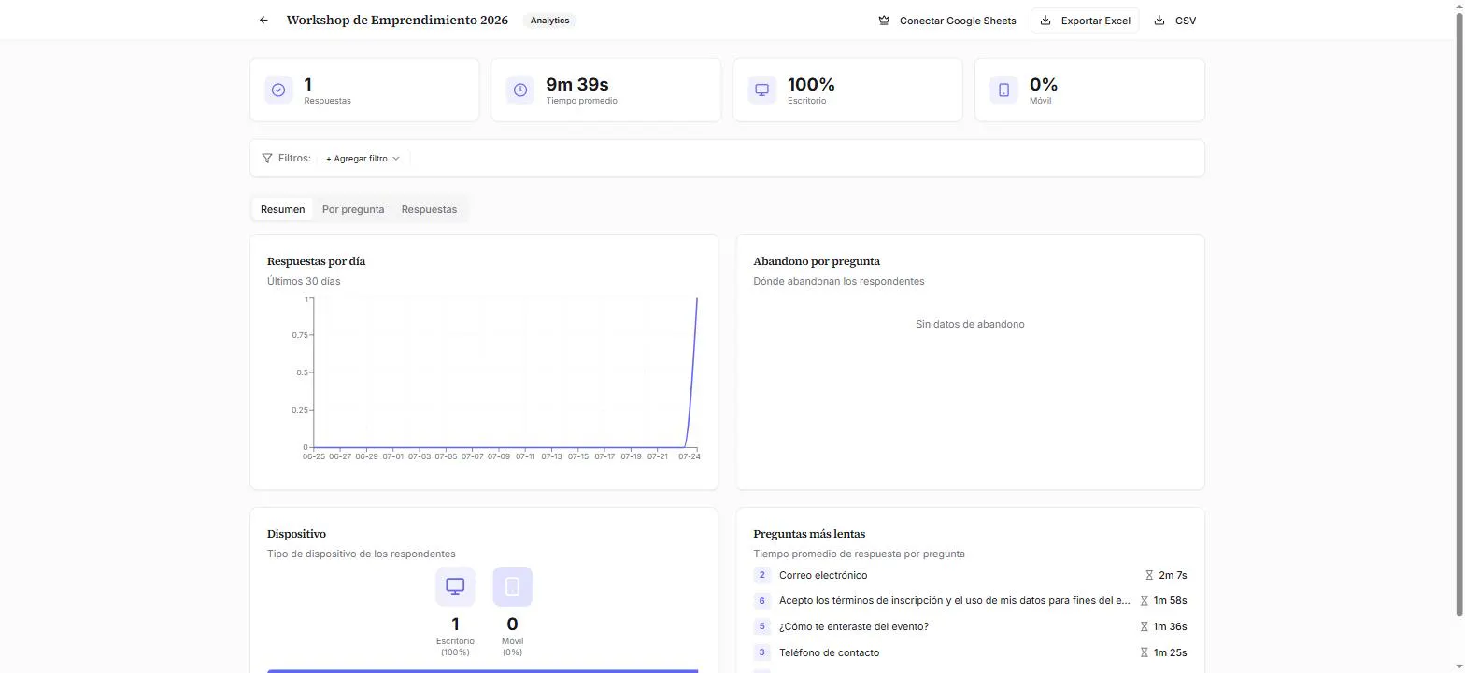This screenshot has width=1465, height=673.
Task: Click the Analytics badge
Action: [x=549, y=20]
